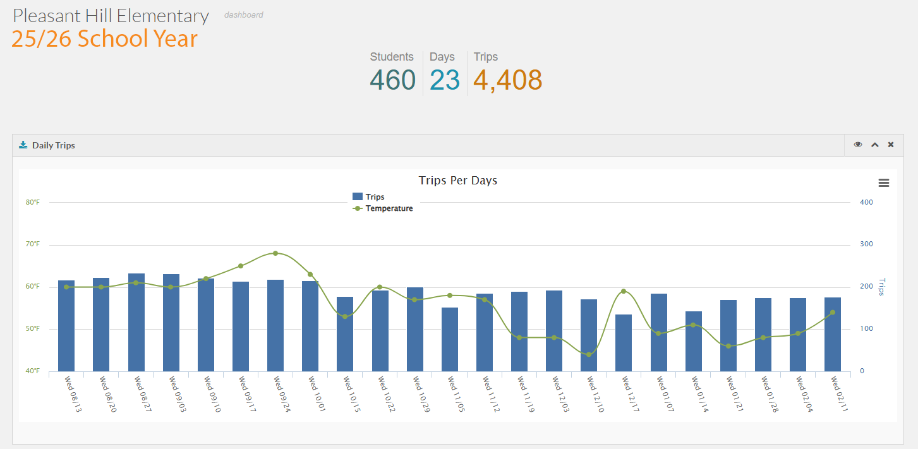Click the Days count 23
918x449 pixels.
coord(445,80)
